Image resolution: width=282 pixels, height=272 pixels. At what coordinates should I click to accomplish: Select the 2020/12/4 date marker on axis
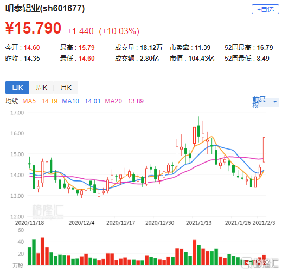[81, 223]
